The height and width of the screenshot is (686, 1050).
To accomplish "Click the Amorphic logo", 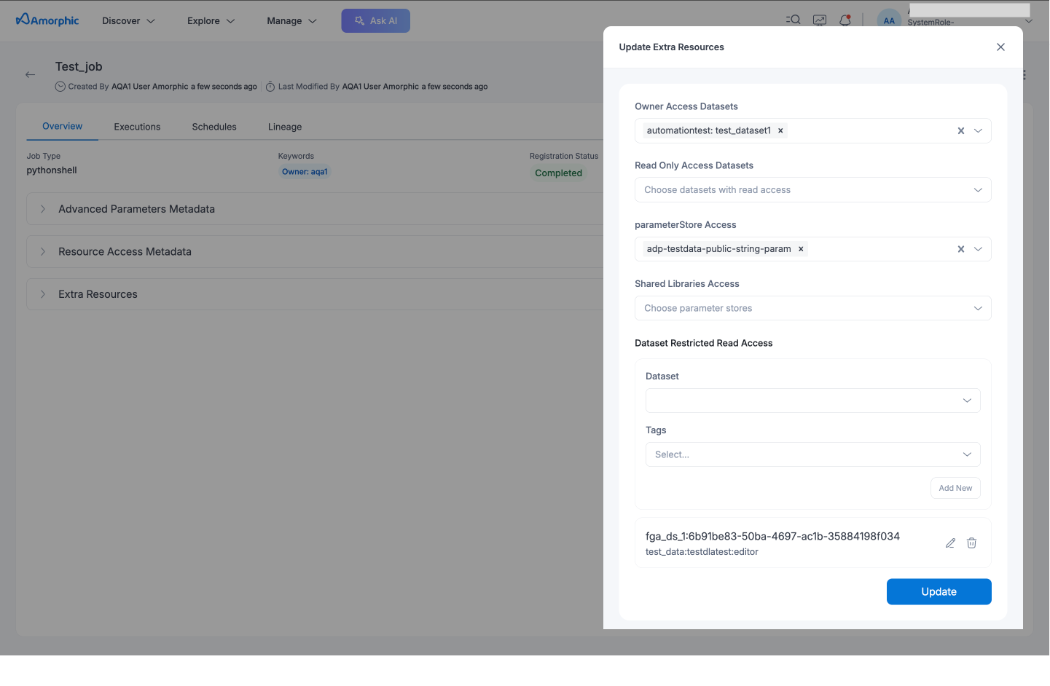I will (47, 20).
